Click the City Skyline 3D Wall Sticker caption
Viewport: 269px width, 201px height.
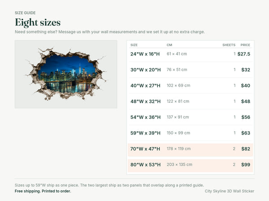pyautogui.click(x=230, y=191)
